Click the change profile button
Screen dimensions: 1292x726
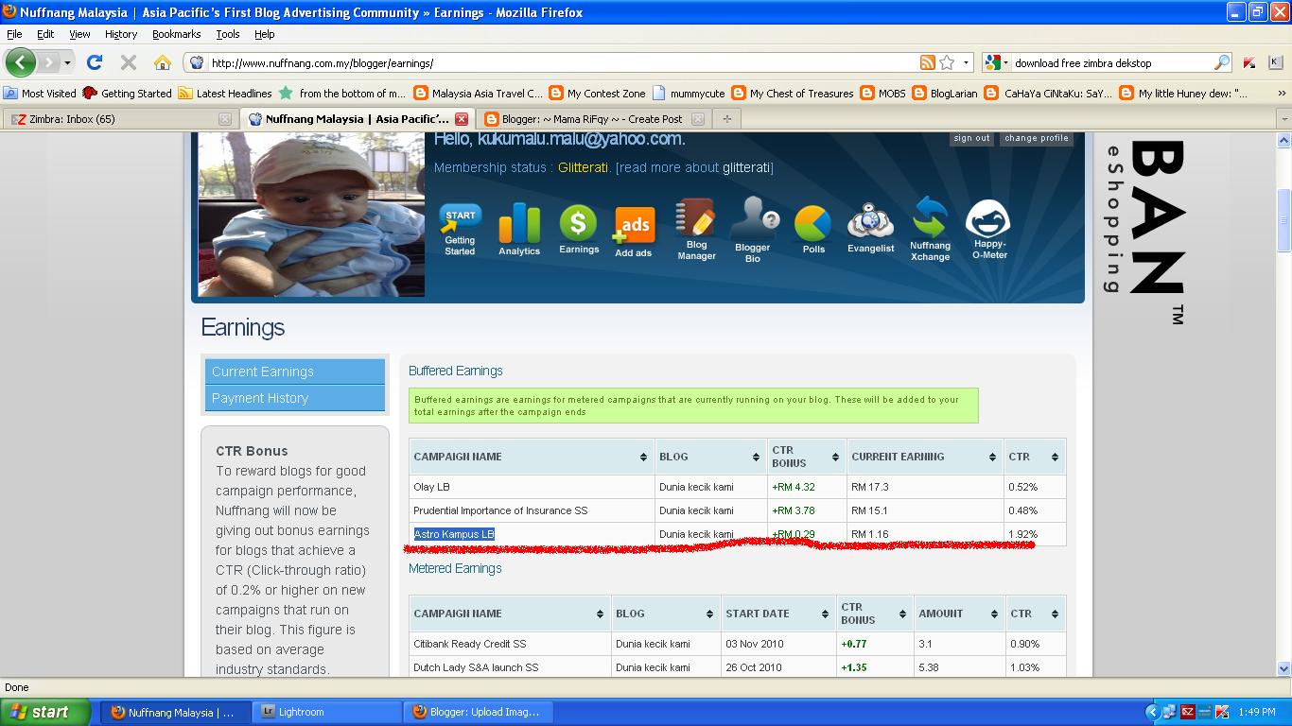[x=1037, y=138]
